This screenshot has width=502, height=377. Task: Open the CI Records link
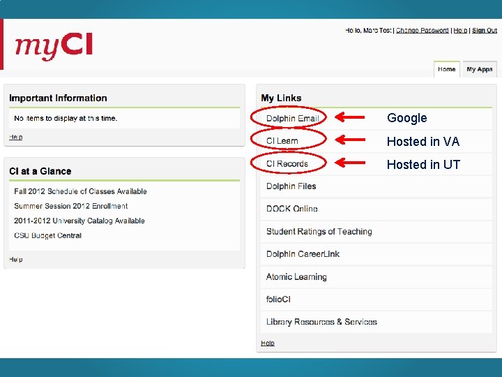click(287, 163)
